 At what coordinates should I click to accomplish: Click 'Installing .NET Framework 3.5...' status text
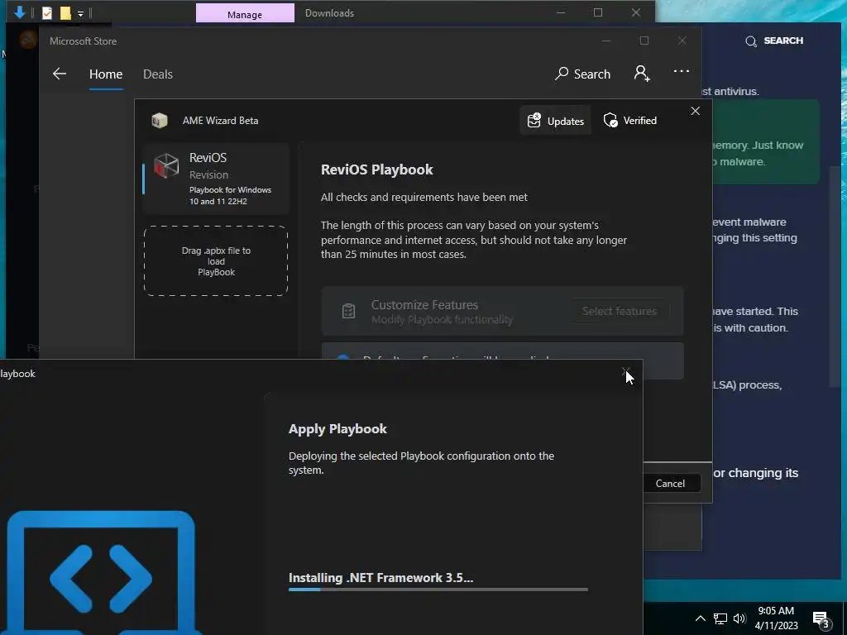380,578
